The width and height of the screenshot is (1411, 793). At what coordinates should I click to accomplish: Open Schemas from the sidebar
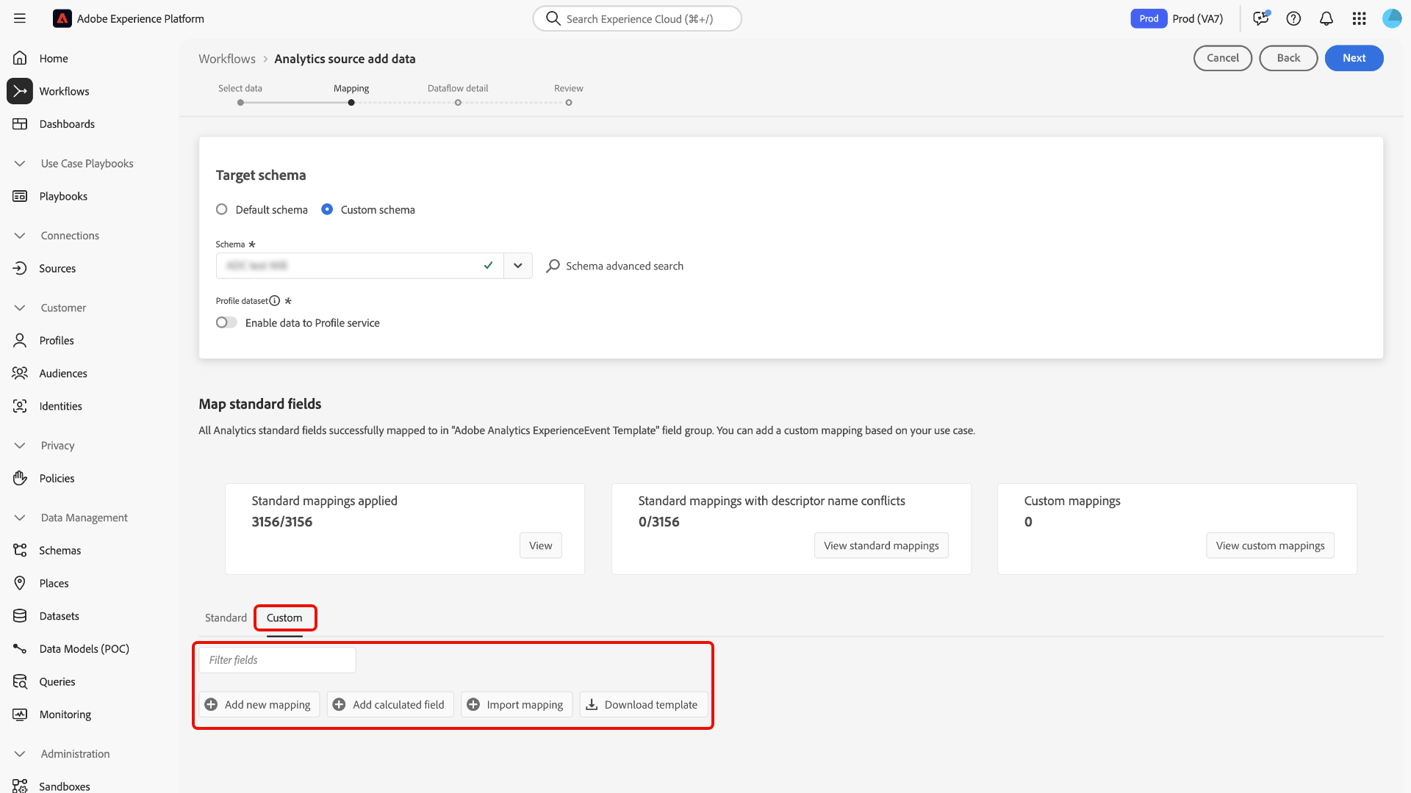tap(60, 551)
